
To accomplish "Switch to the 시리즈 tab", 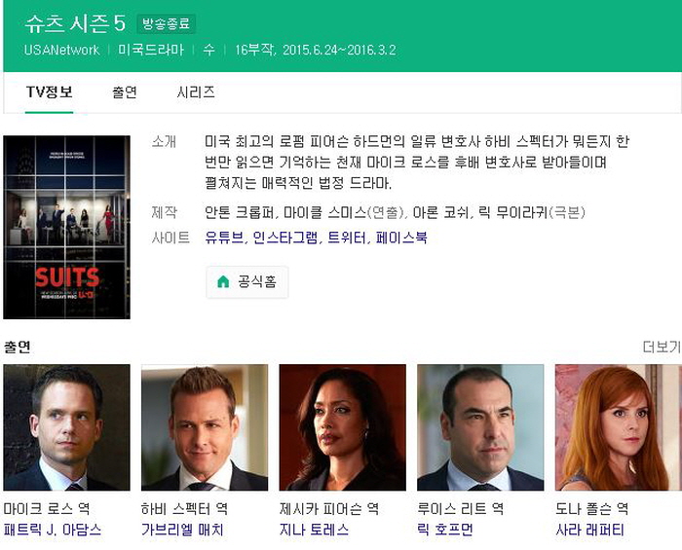I will [x=196, y=92].
